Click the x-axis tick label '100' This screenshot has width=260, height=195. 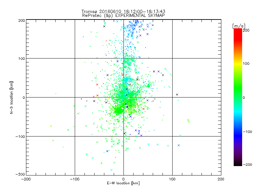[x=172, y=179]
